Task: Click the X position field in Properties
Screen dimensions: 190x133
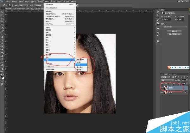Action: [167, 20]
